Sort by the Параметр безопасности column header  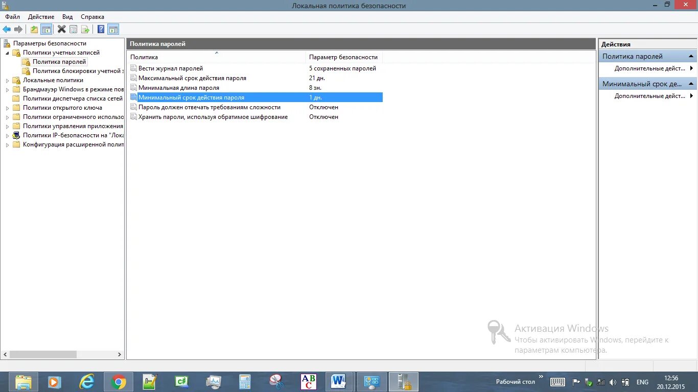pyautogui.click(x=344, y=57)
